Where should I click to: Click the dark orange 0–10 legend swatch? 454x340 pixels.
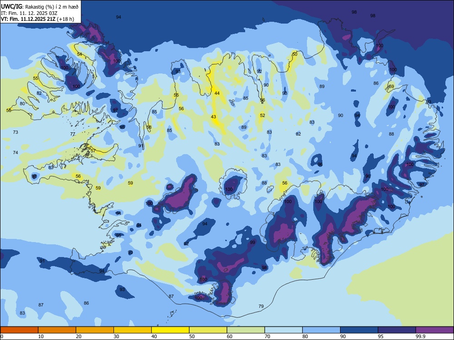click(x=19, y=330)
